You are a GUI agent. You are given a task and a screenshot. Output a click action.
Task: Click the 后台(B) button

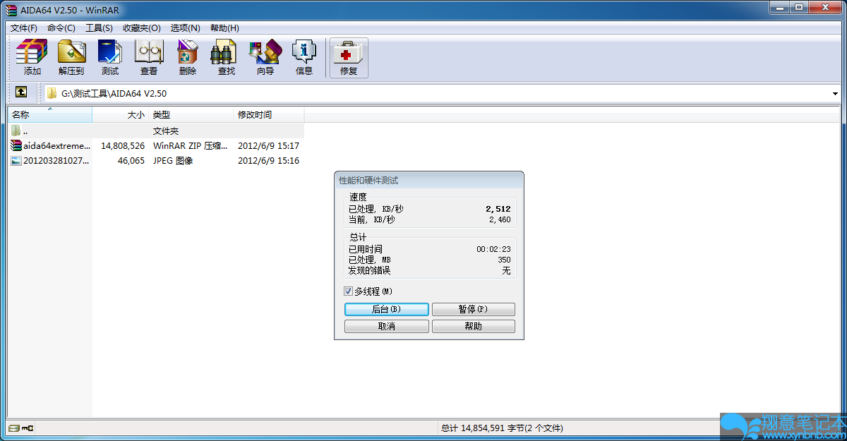pos(386,310)
